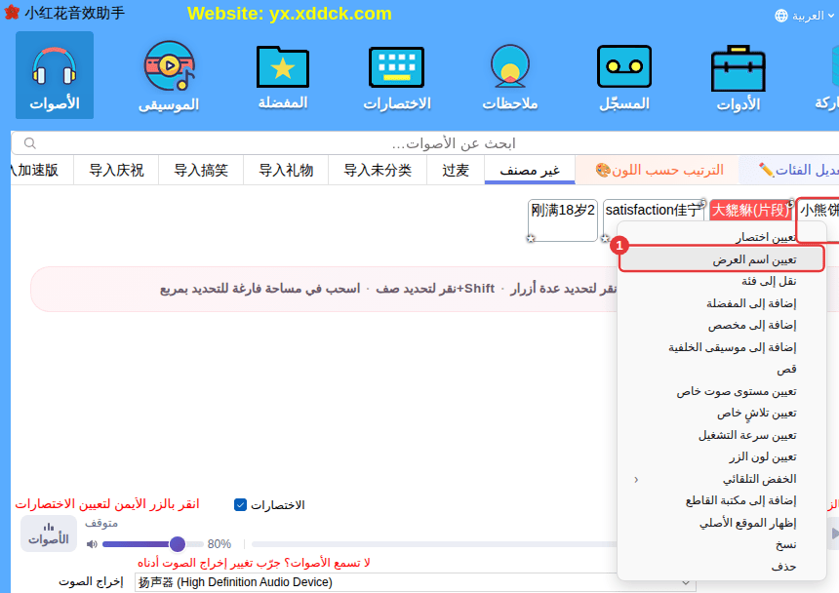Switch to 导入未分类 tab

[x=378, y=170]
